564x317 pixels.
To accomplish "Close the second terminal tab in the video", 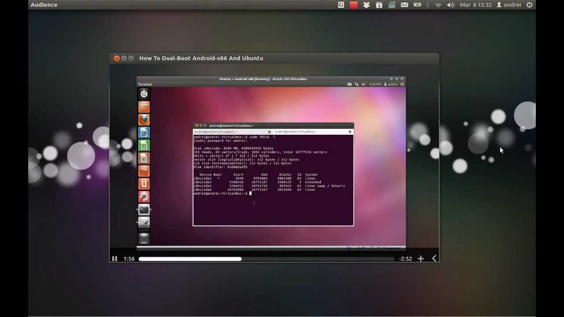I will (x=350, y=132).
